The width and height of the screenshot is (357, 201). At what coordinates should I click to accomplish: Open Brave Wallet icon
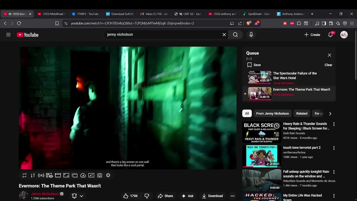coord(331,23)
